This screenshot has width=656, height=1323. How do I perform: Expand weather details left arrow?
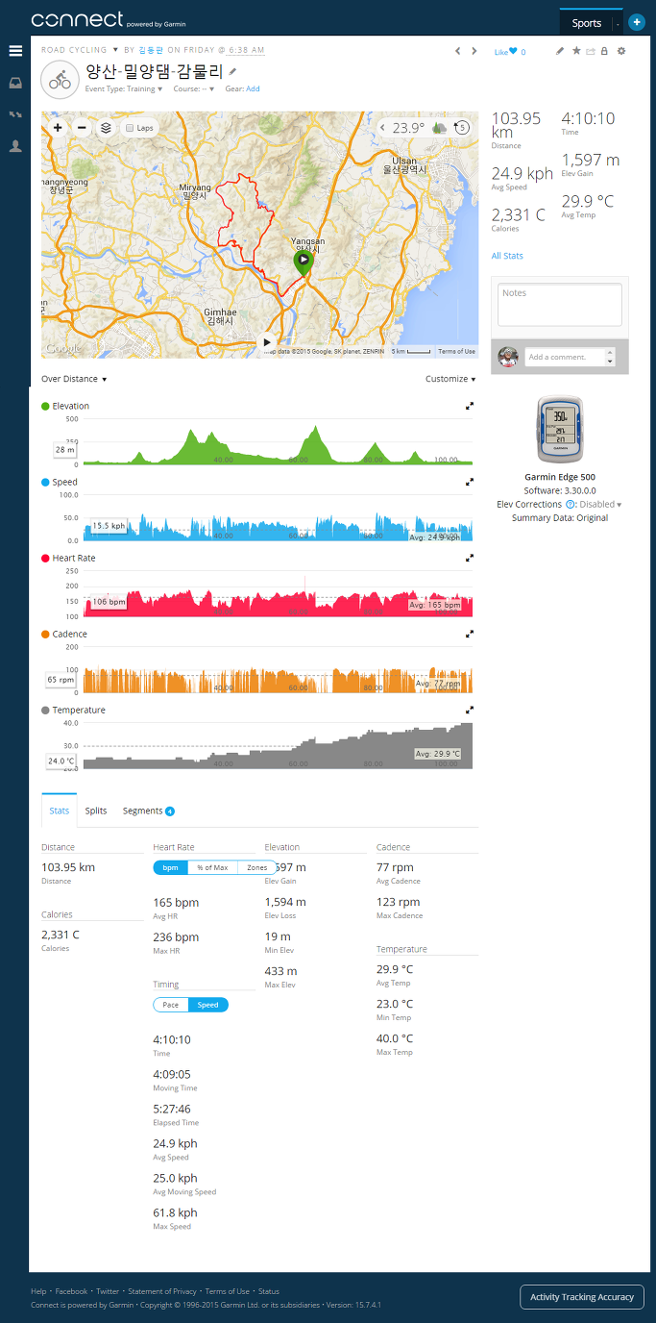pyautogui.click(x=382, y=128)
